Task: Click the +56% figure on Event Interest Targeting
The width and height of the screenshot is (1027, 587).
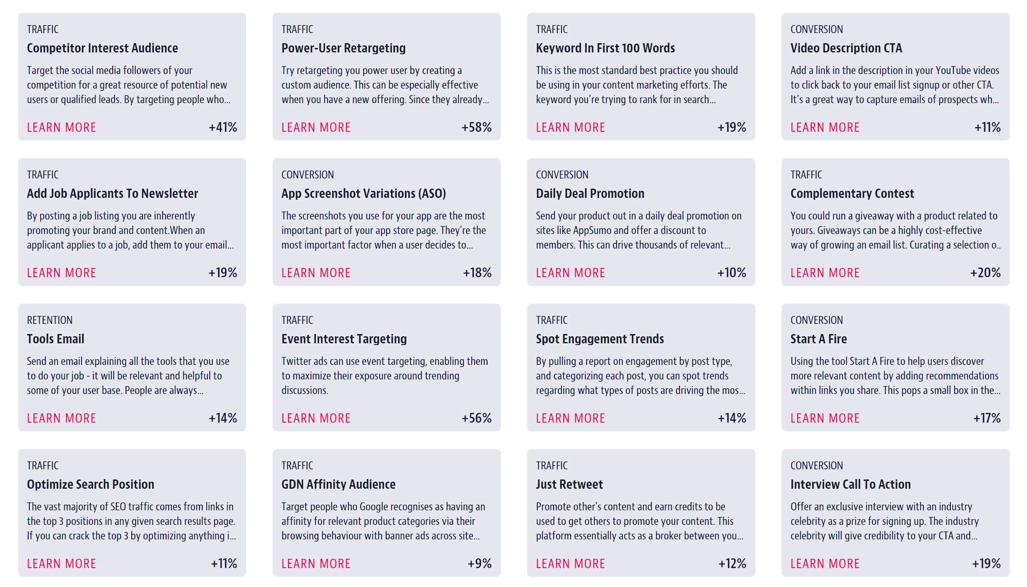Action: tap(477, 418)
